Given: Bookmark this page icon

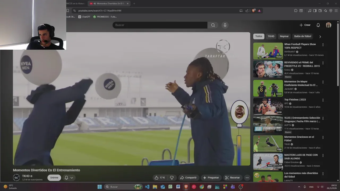Looking at the screenshot, I should pos(68,11).
